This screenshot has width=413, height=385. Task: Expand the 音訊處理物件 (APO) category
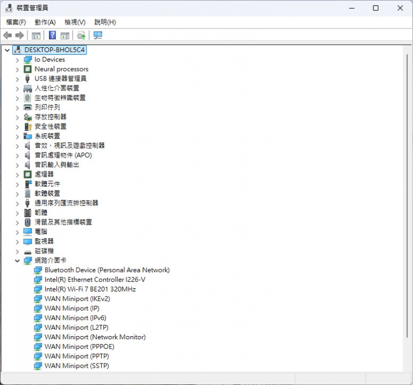(17, 155)
